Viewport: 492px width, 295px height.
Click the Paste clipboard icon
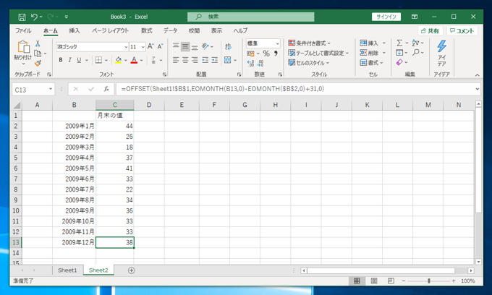tap(23, 47)
